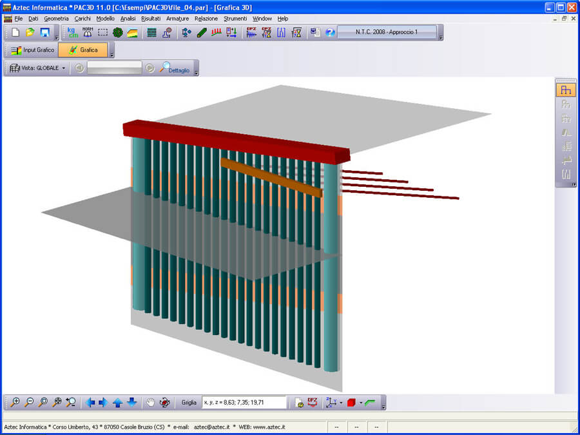Click the slider bar next to Vista
The width and height of the screenshot is (580, 435).
click(x=114, y=68)
